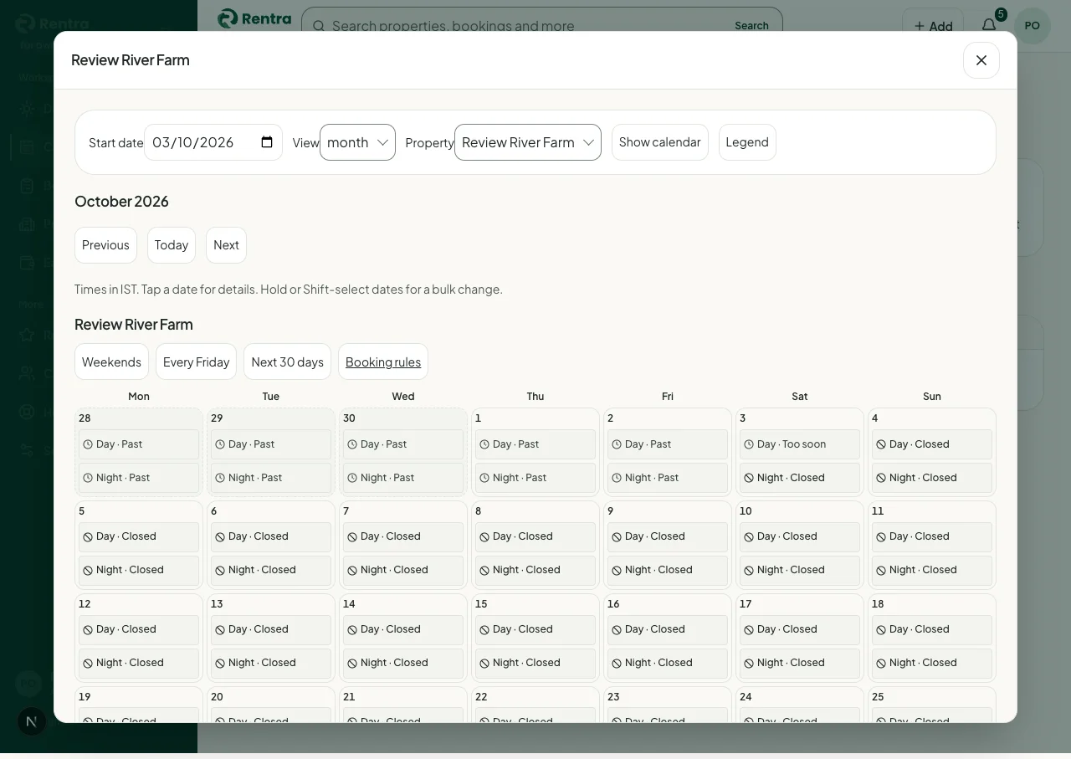Select Day · Closed slot on the 14th
This screenshot has height=759, width=1071.
coord(403,629)
